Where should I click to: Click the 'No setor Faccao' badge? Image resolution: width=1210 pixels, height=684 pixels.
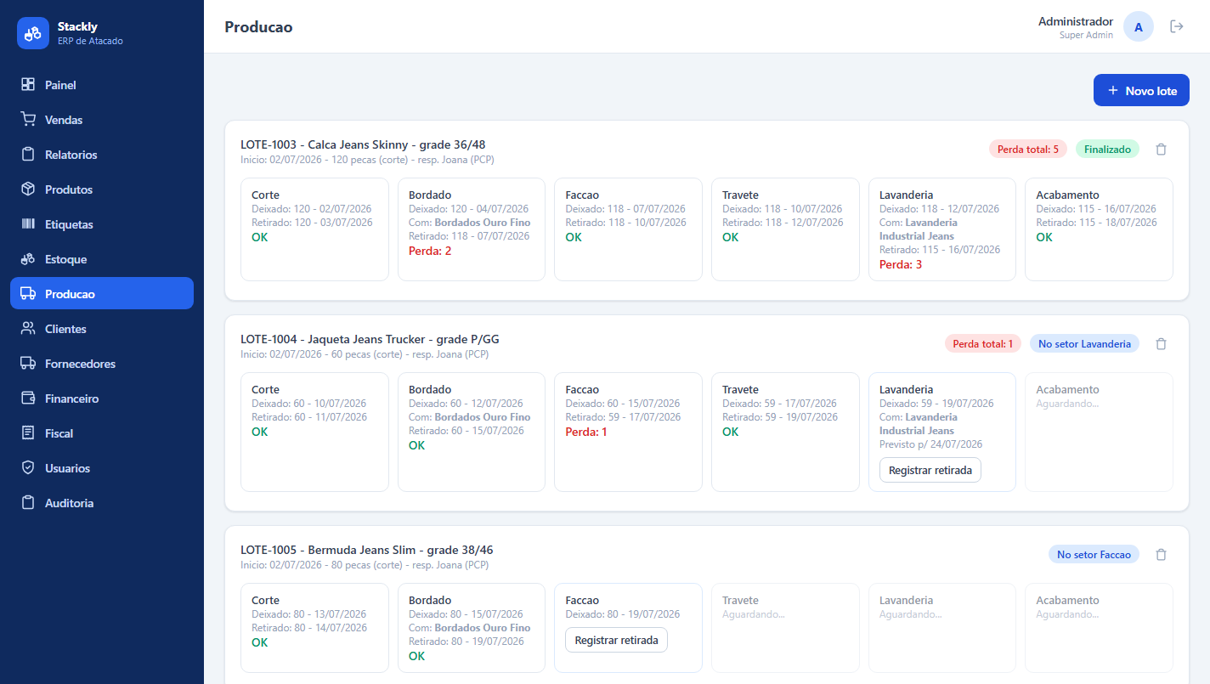click(1094, 555)
